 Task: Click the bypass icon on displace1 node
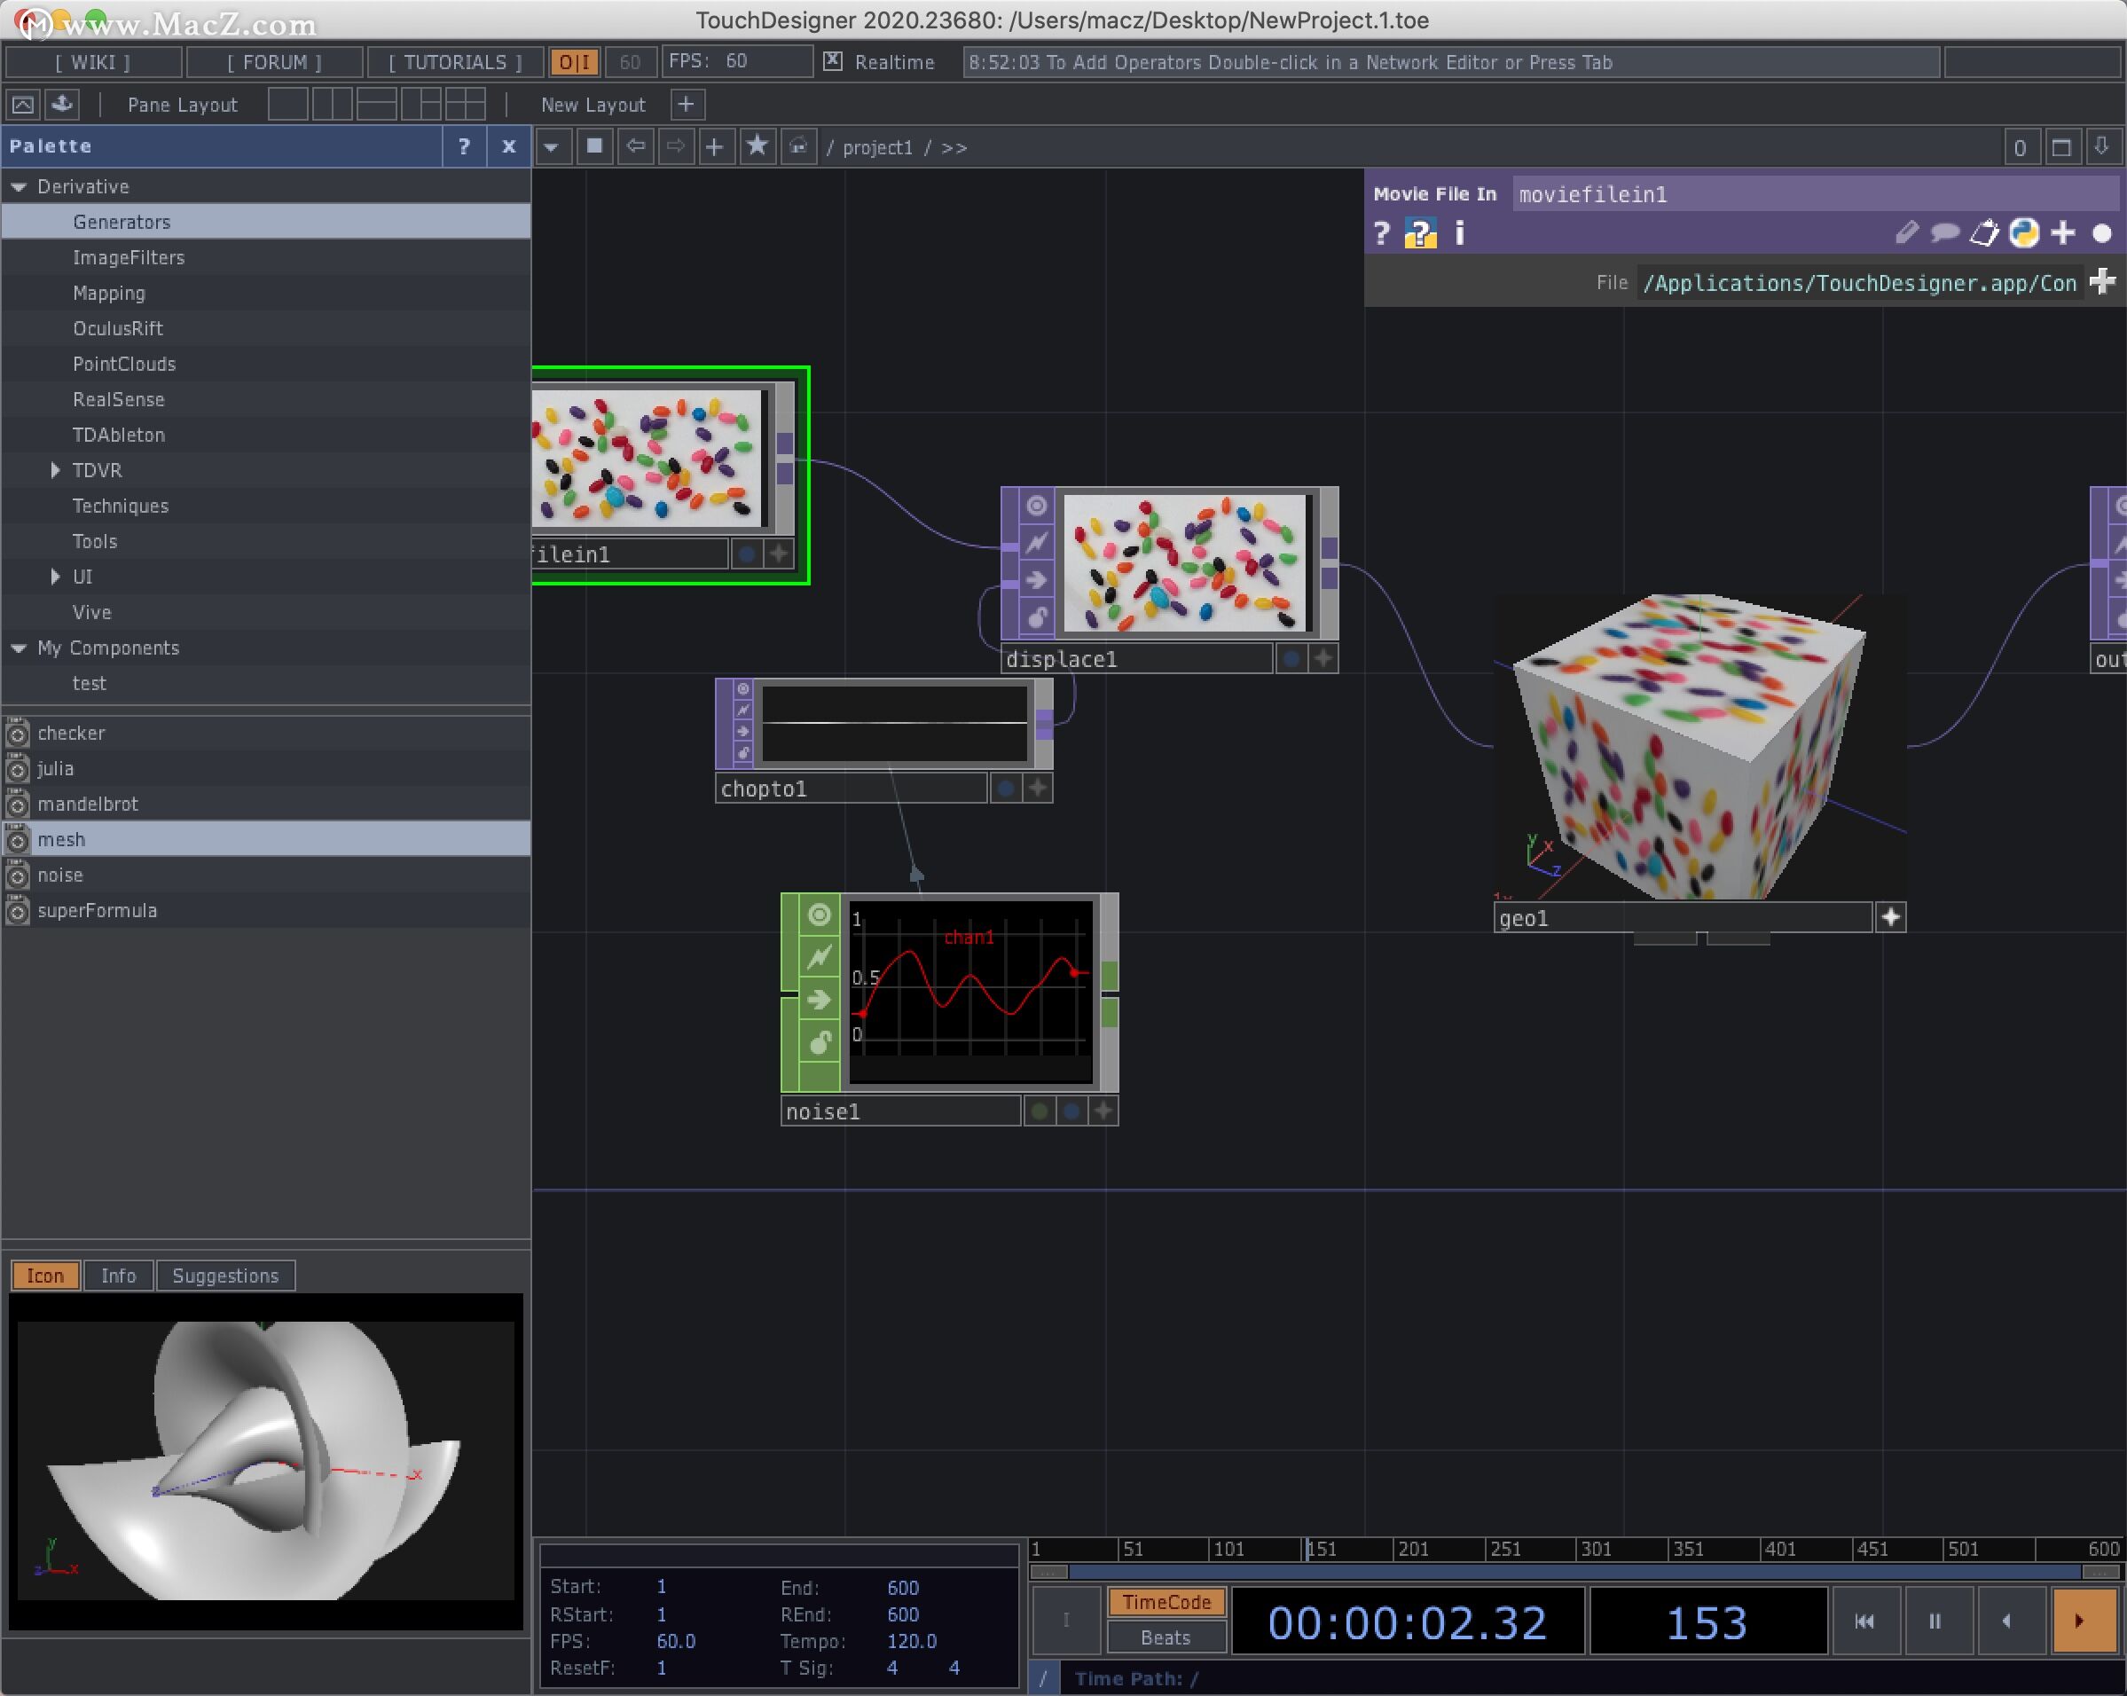(x=1036, y=543)
